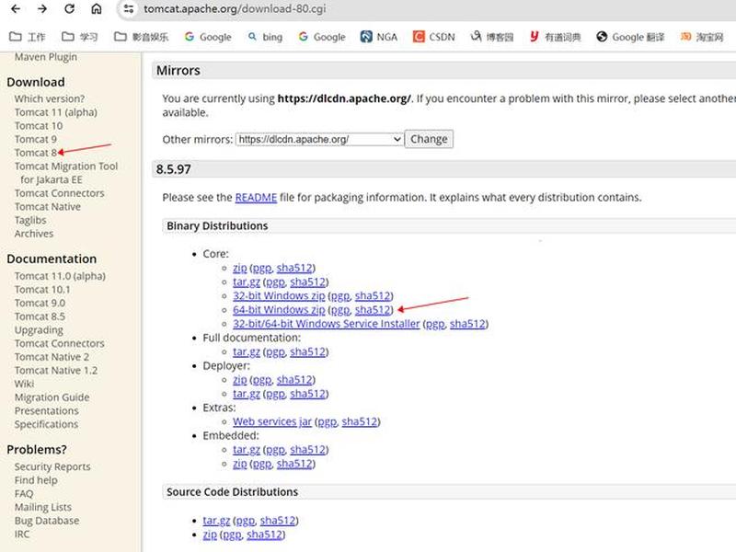Viewport: 736px width, 552px height.
Task: Download Web services jar
Action: (x=272, y=422)
